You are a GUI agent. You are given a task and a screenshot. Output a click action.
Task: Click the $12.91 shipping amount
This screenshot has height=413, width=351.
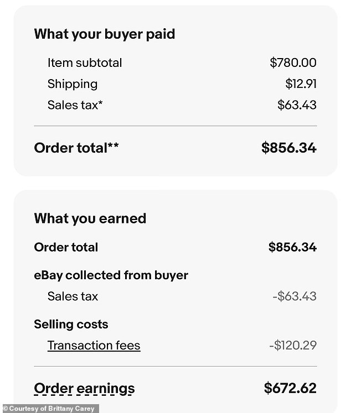(301, 84)
